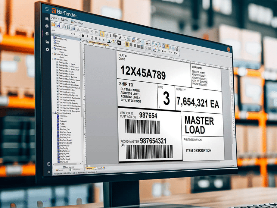277x208 pixels.
Task: Open settings gear in left sidebar
Action: (x=47, y=49)
